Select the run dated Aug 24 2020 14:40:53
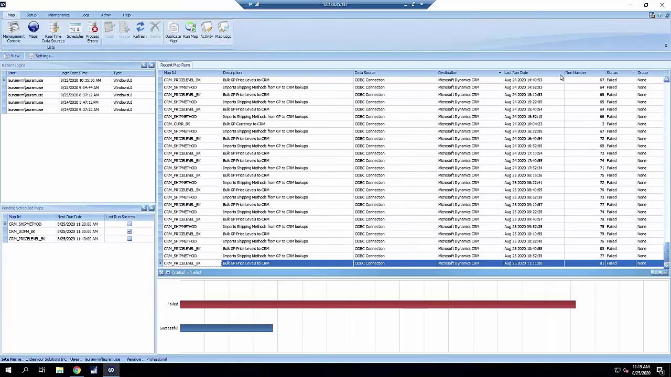This screenshot has width=671, height=377. (x=412, y=80)
